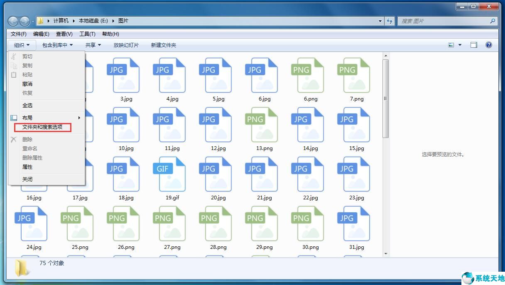Choose 文件夹和搜索选项 from the menu
Viewport: 505px width, 285px height.
[x=42, y=127]
